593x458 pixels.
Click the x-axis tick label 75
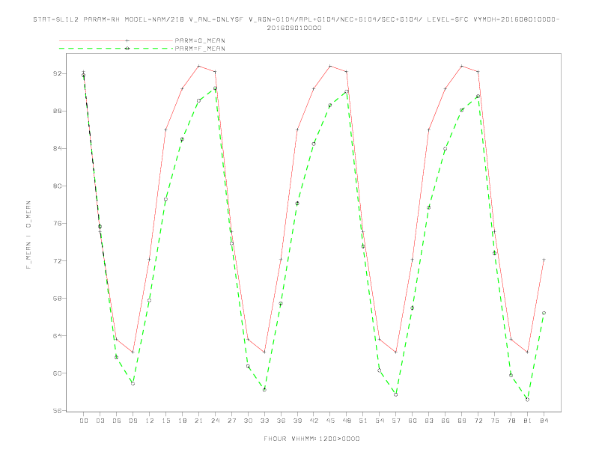pyautogui.click(x=495, y=421)
